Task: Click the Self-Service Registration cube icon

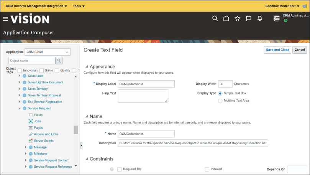Action: [x=25, y=102]
